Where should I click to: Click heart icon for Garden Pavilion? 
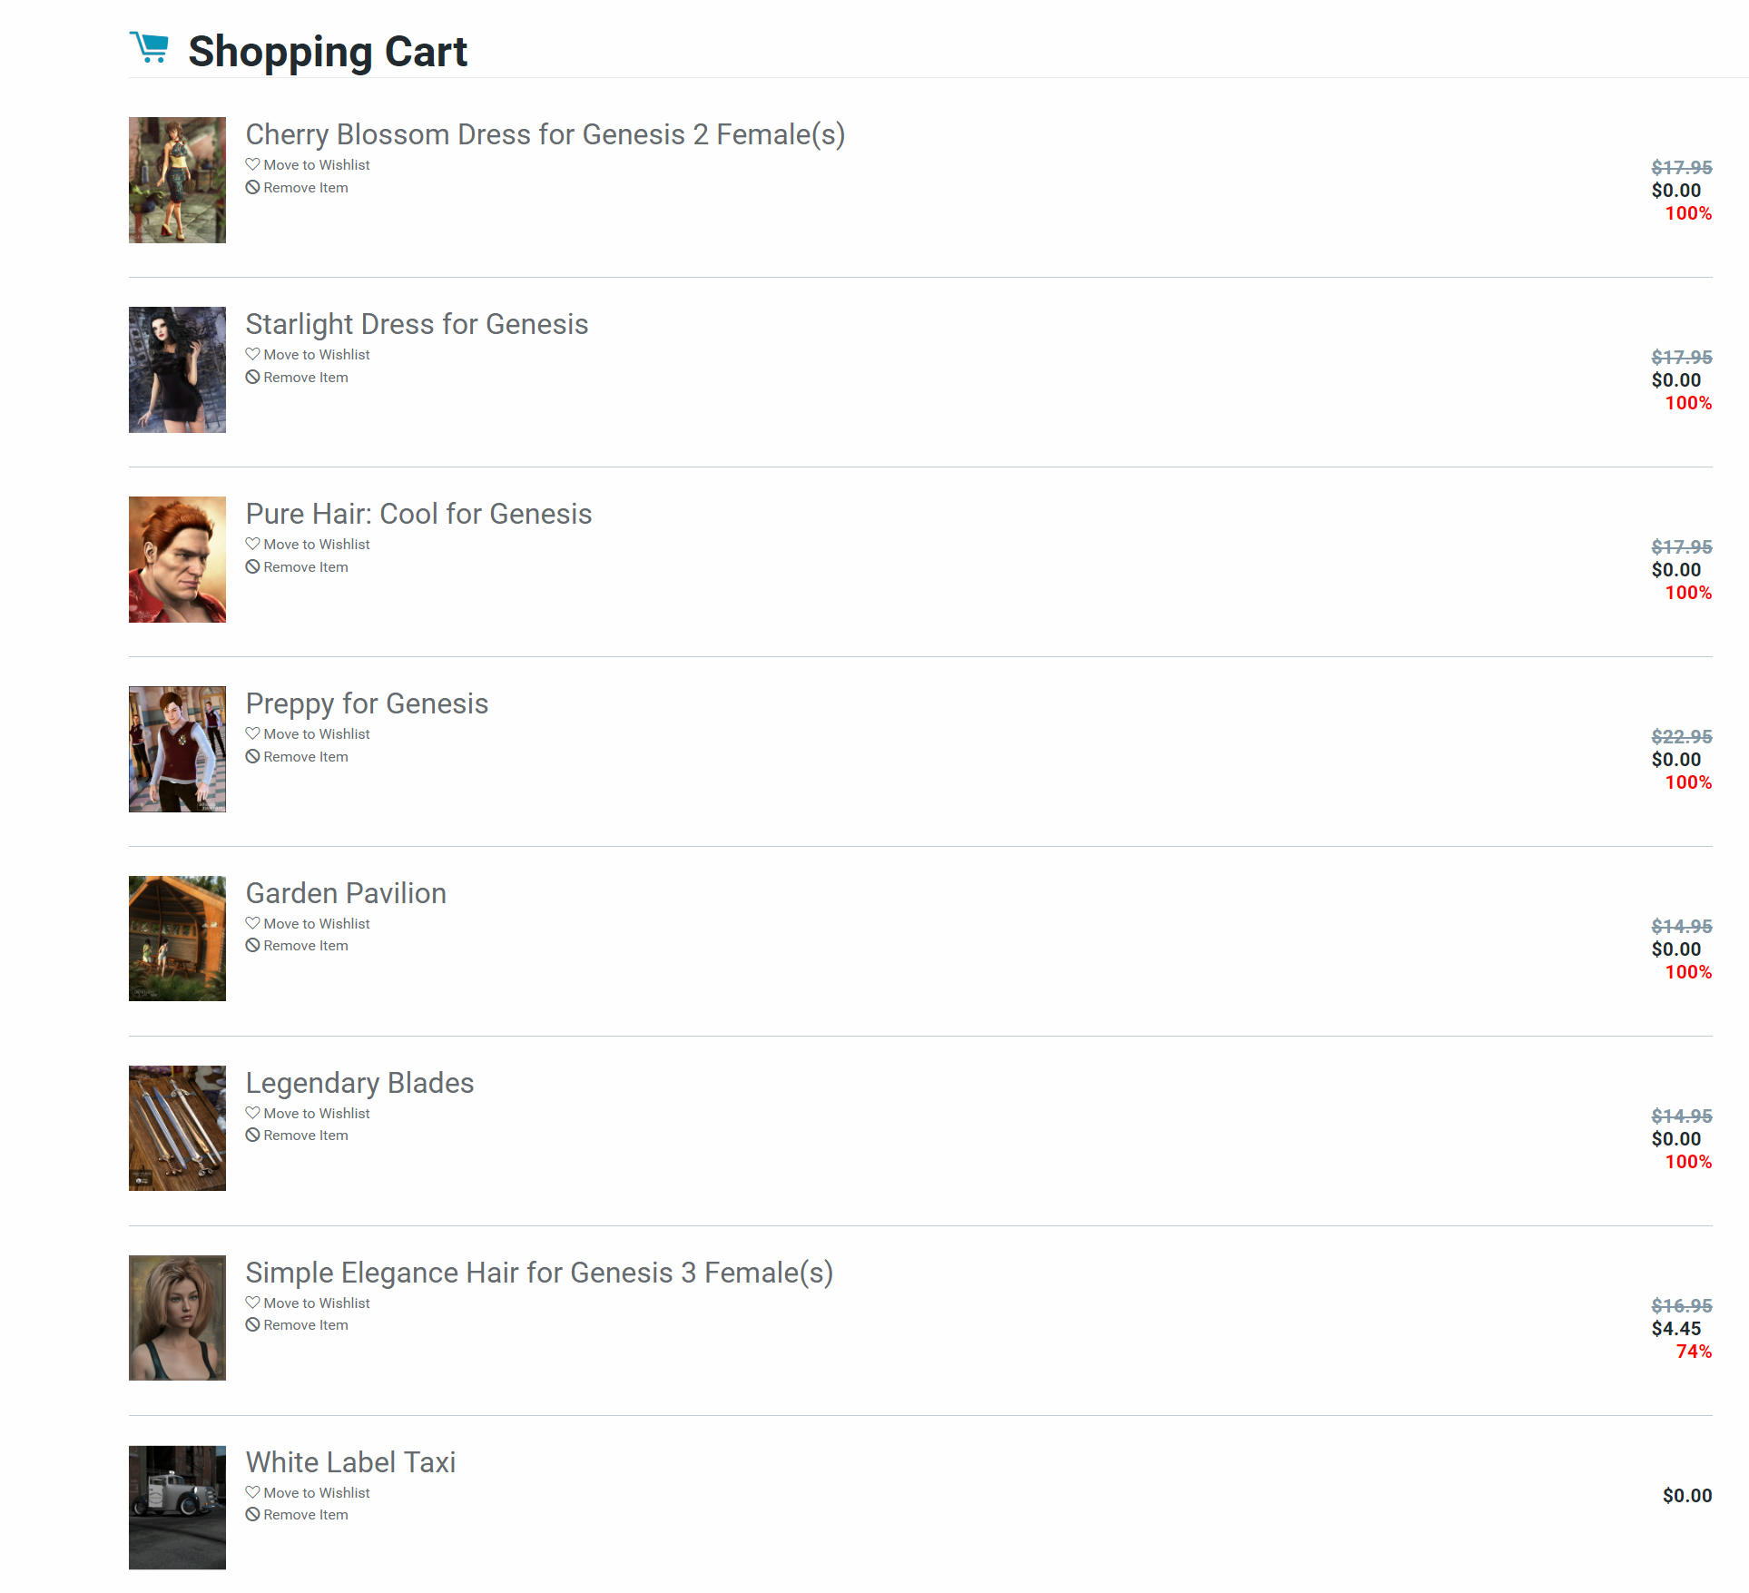[252, 923]
